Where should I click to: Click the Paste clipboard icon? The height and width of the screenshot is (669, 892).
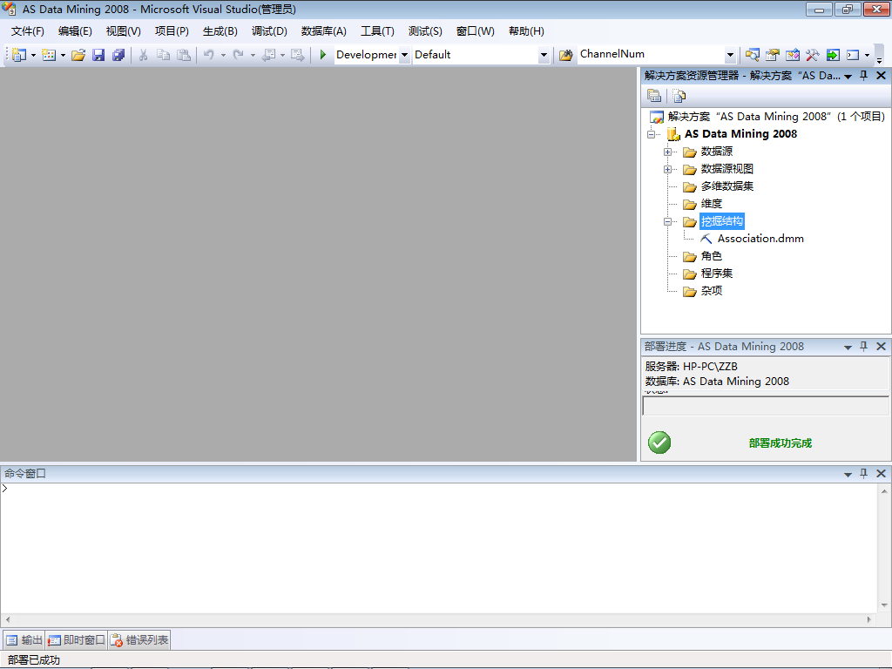(x=183, y=55)
